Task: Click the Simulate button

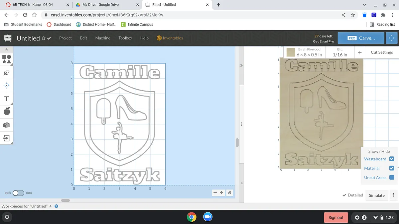Action: coord(377,195)
